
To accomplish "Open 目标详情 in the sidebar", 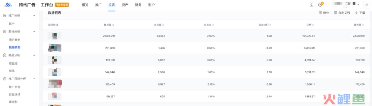I will click(x=15, y=94).
